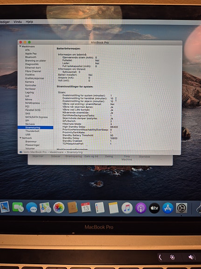Viewport: 201px width, 269px height.
Task: Launch Apple TV from the Dock
Action: (x=154, y=208)
